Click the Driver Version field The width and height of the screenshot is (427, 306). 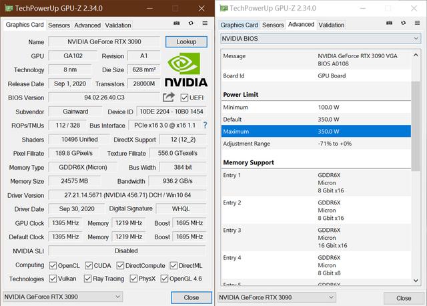(x=127, y=195)
